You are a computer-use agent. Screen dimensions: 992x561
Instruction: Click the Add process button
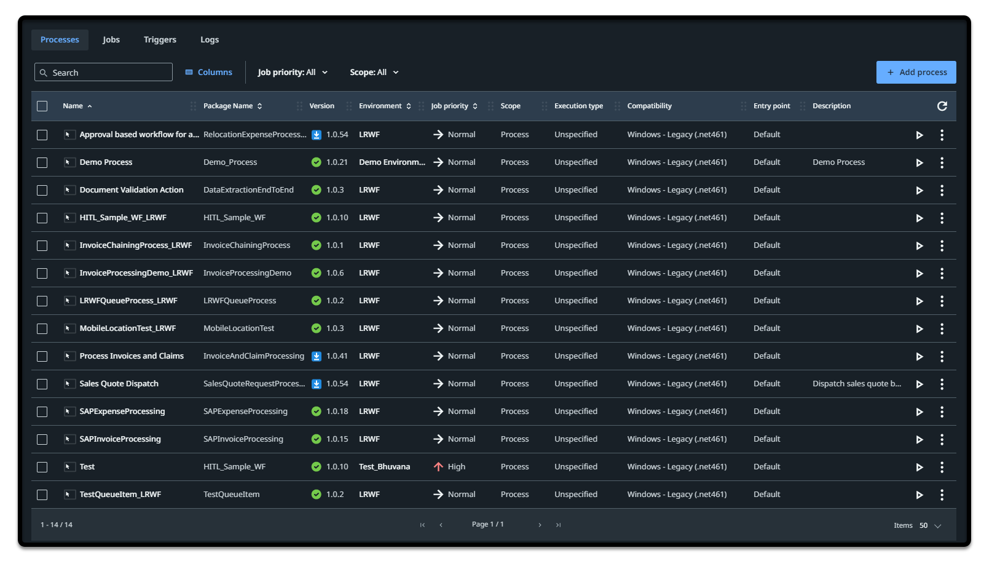pos(916,73)
